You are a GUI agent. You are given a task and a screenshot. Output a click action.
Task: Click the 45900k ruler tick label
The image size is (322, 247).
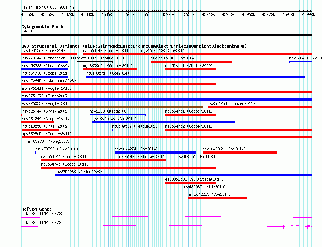[x=128, y=14]
